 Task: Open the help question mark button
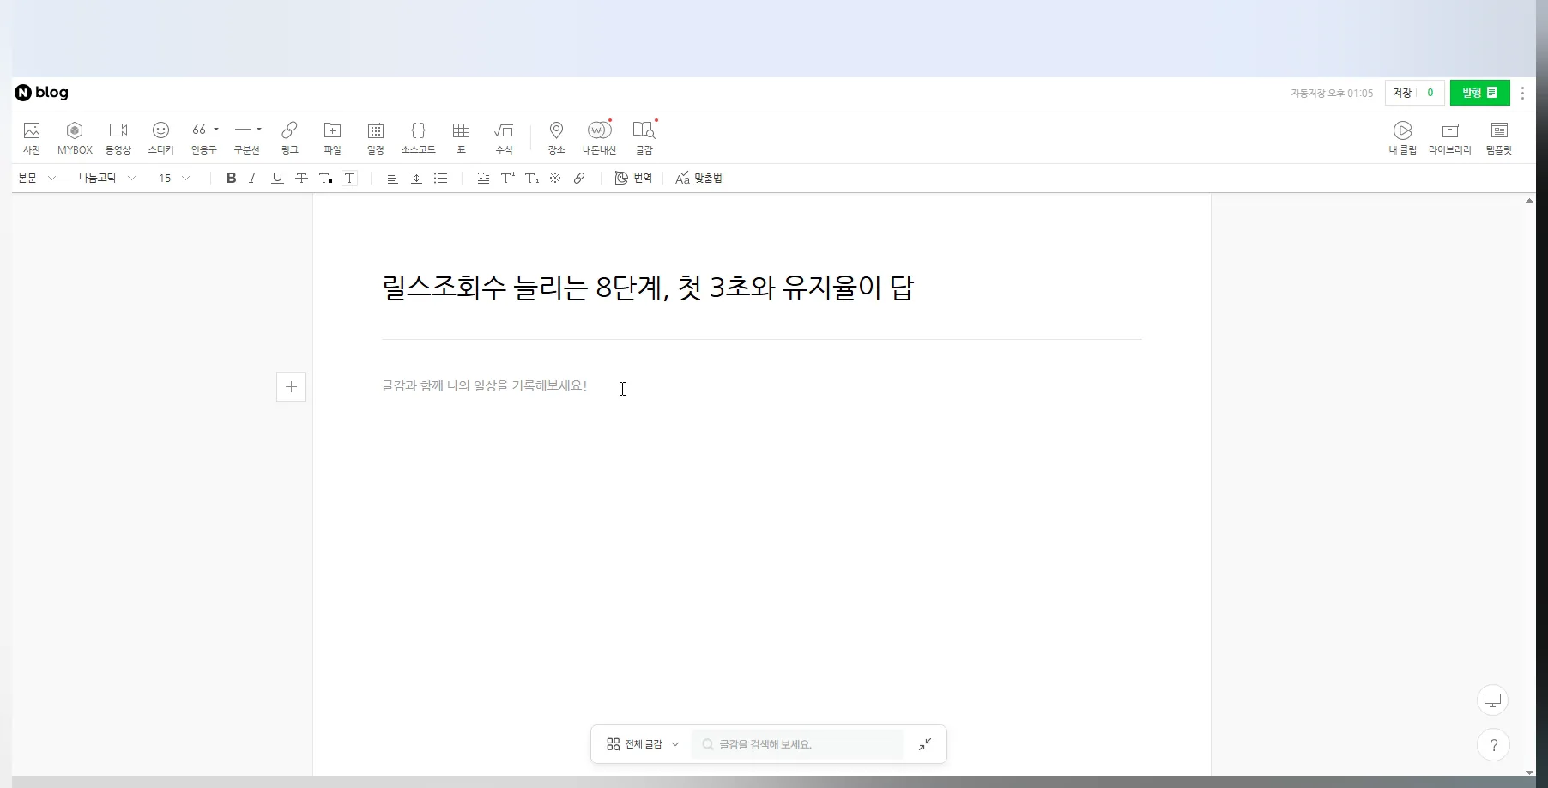coord(1493,745)
